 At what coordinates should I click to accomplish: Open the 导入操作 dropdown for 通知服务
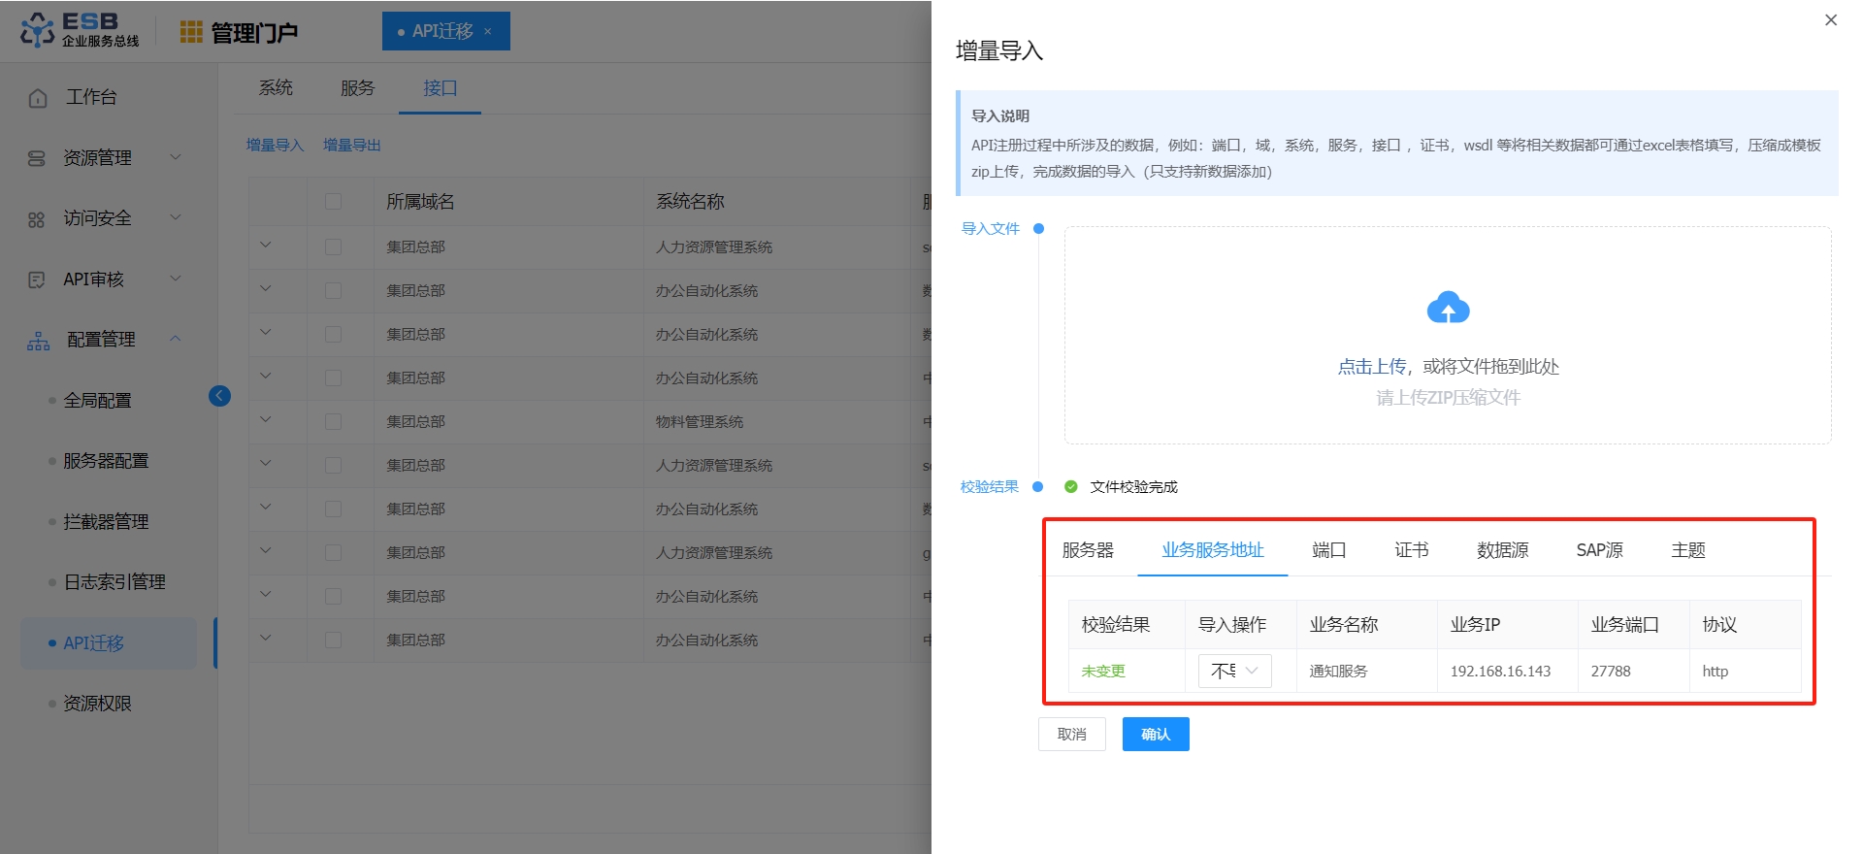(1234, 671)
